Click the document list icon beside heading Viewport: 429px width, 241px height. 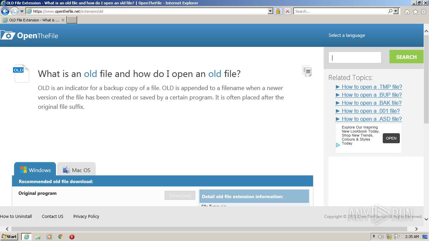[x=307, y=71]
